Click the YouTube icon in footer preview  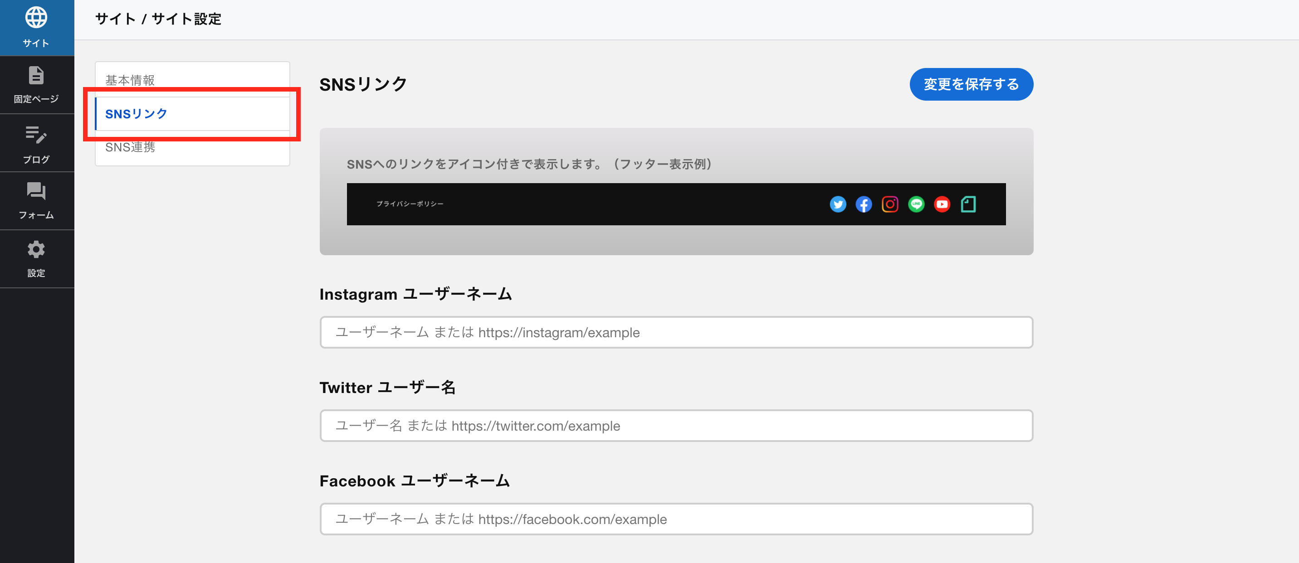tap(942, 204)
